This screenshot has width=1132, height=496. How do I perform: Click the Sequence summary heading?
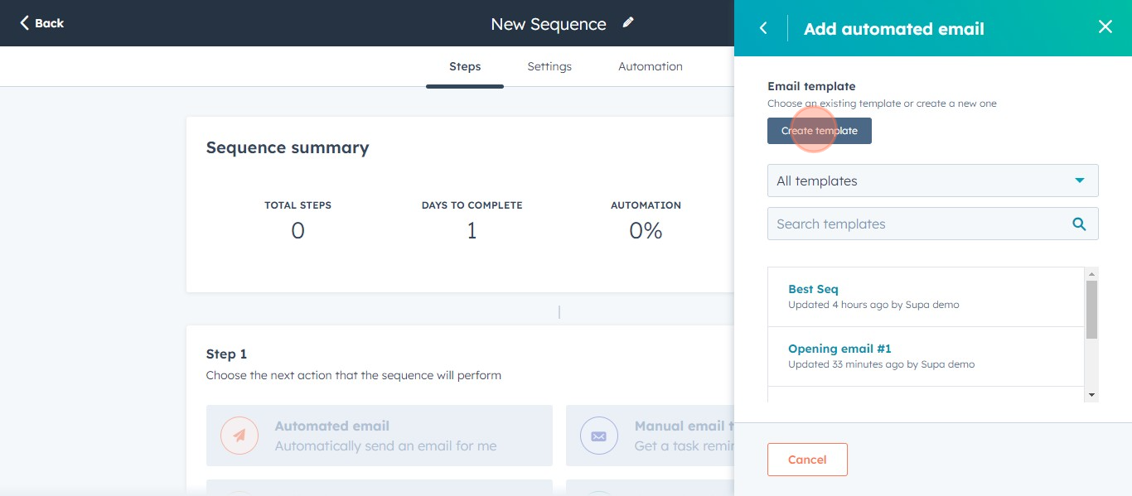pos(288,147)
